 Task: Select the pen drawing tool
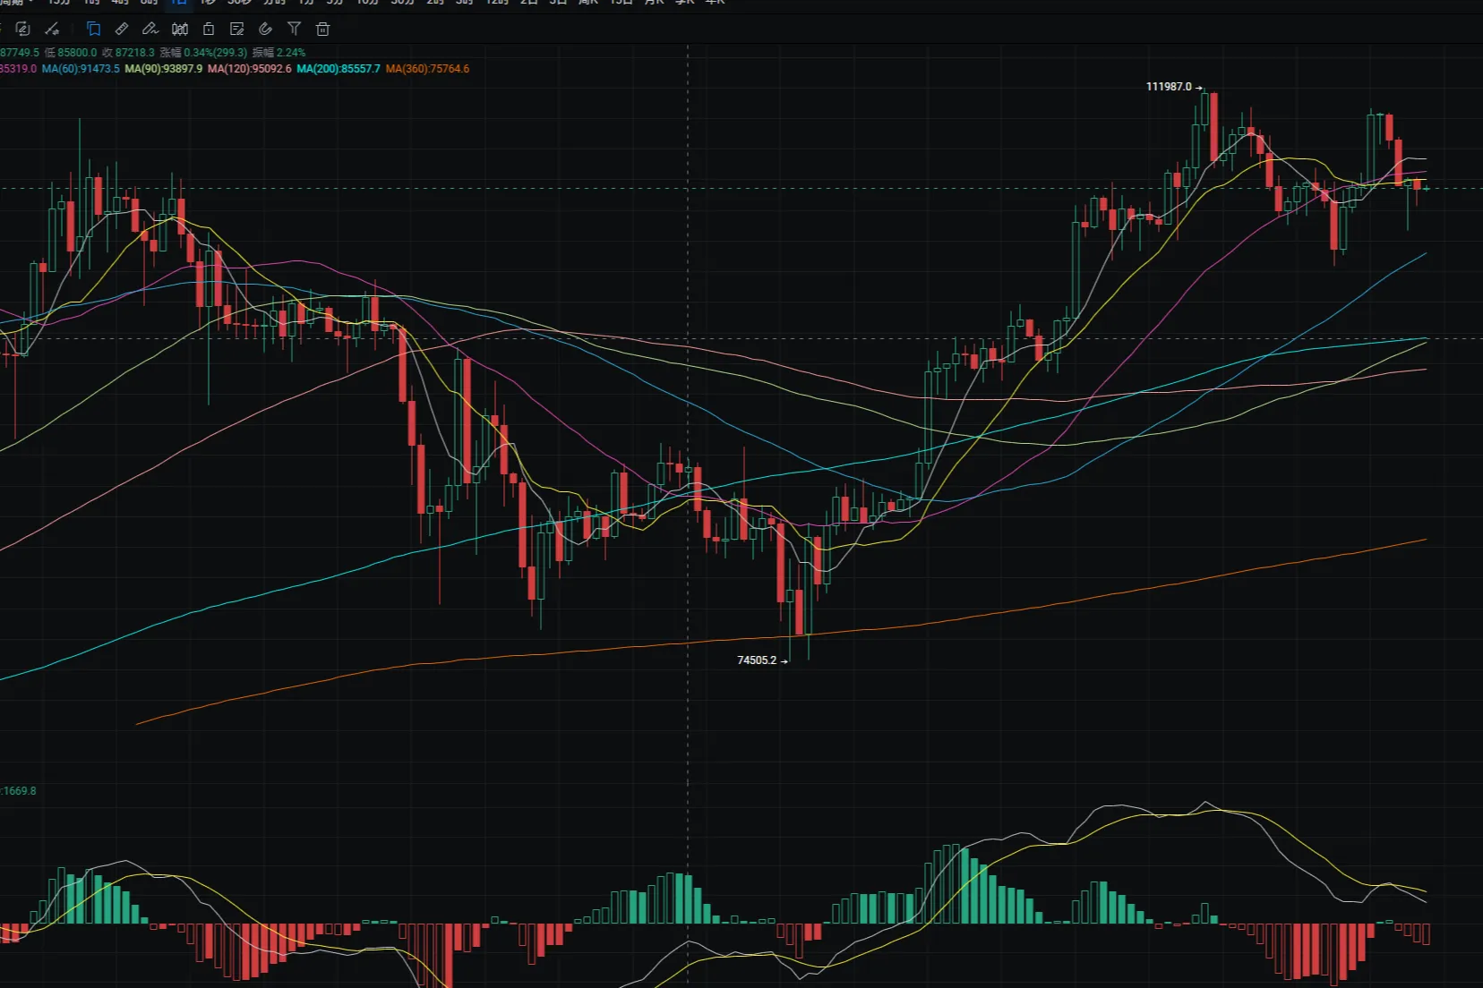coord(150,29)
